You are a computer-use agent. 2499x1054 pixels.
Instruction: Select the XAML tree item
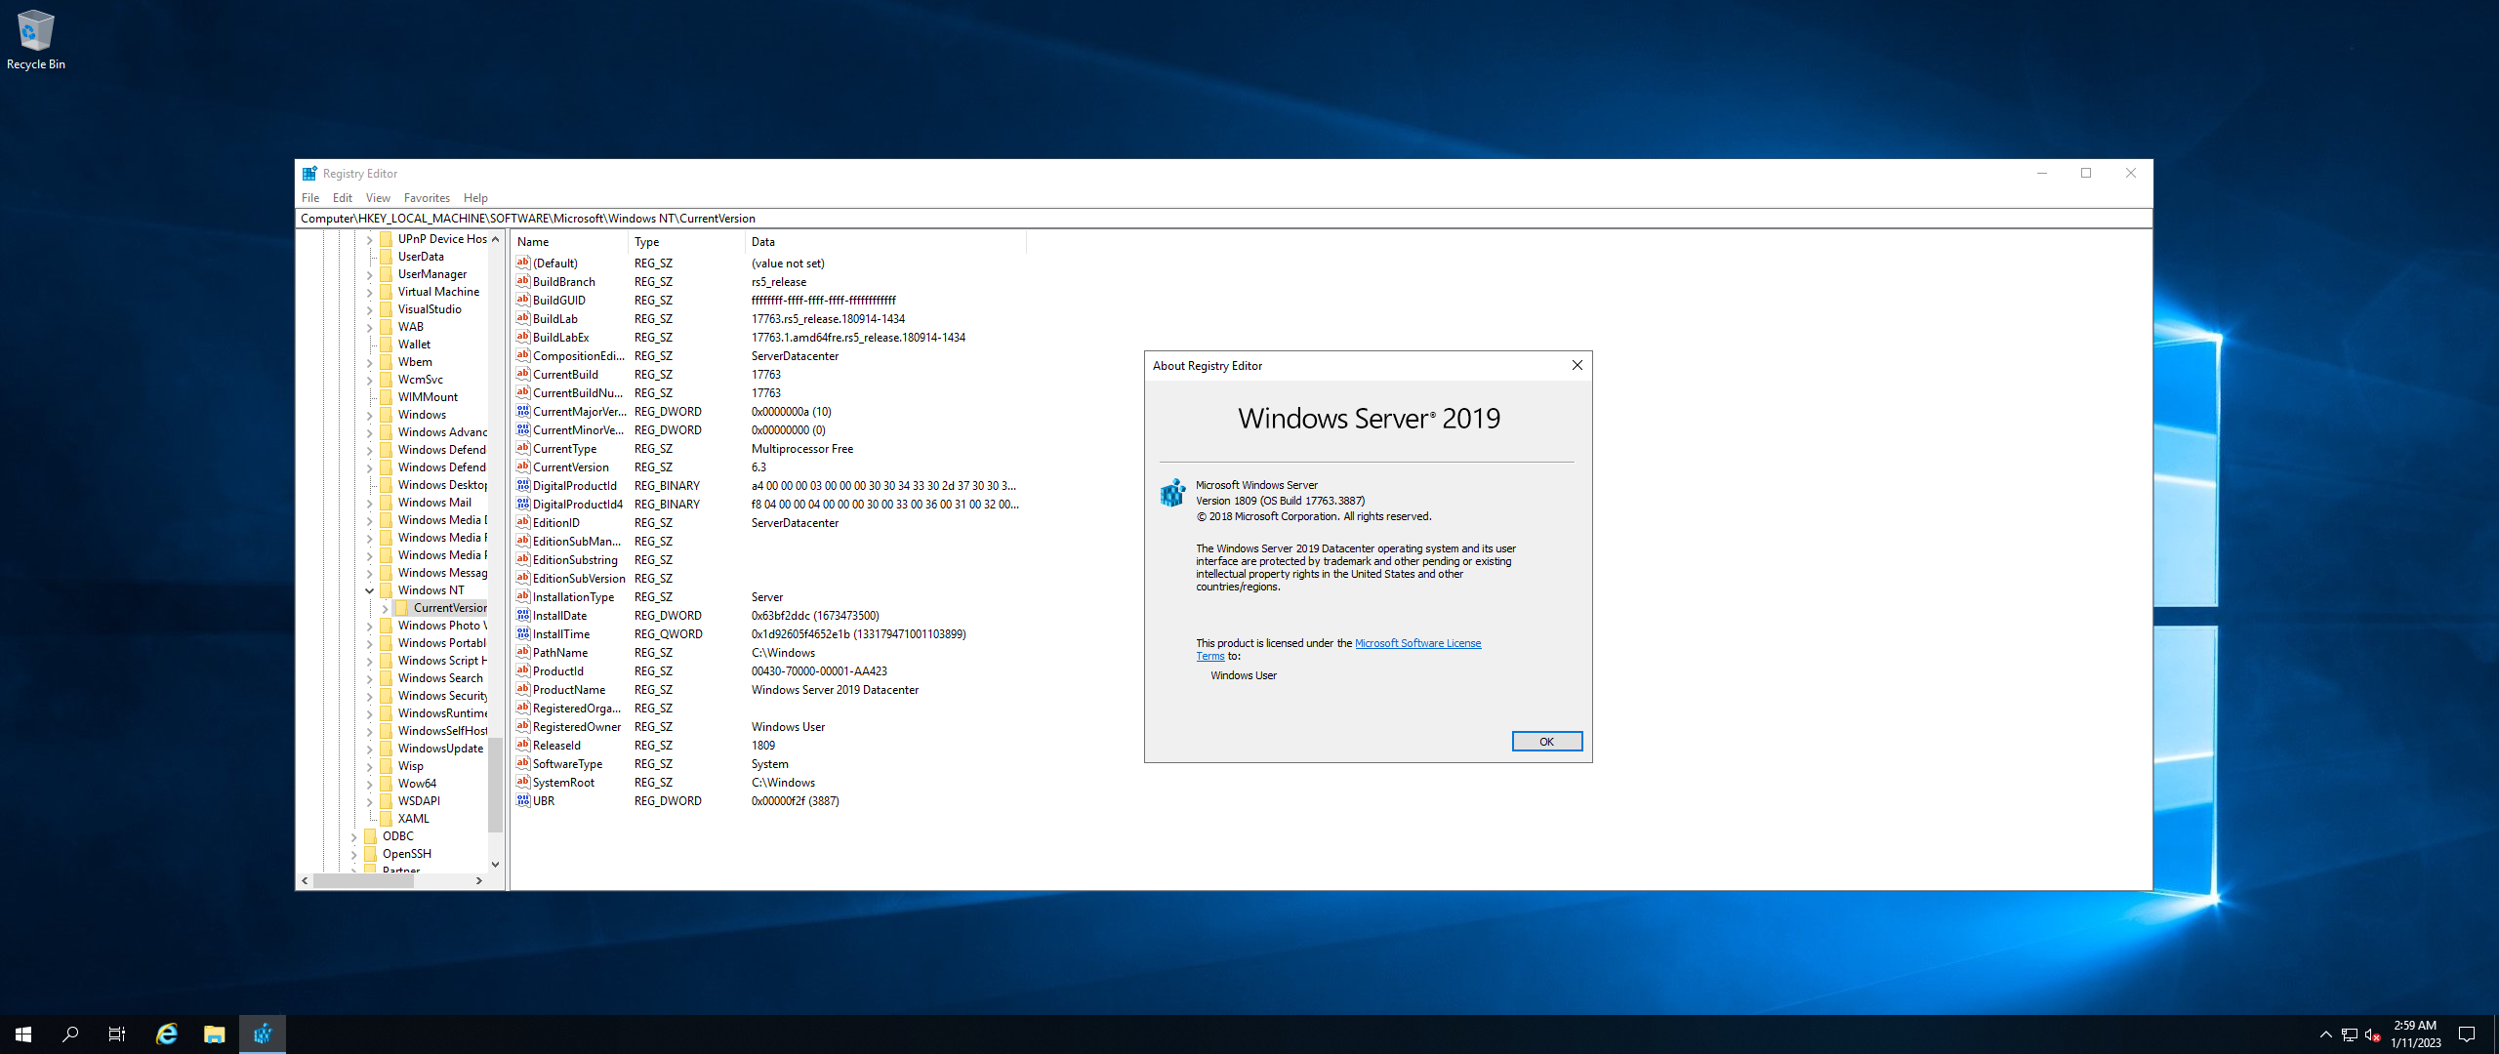(413, 819)
